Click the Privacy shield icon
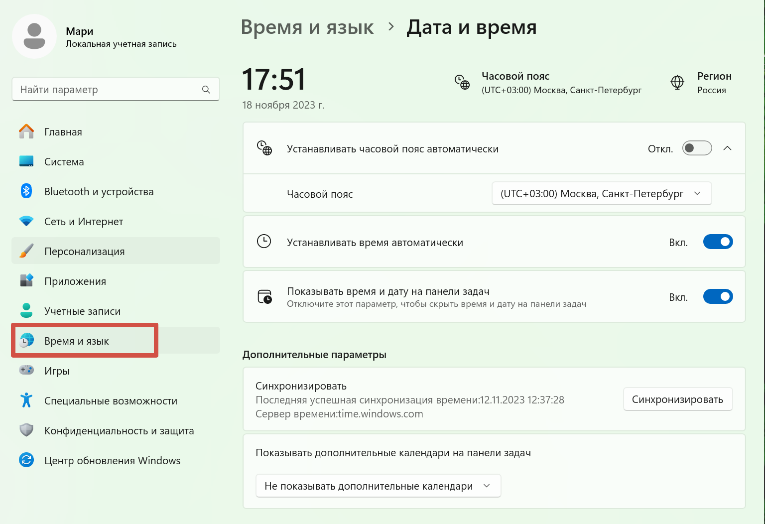The image size is (765, 524). coord(26,430)
